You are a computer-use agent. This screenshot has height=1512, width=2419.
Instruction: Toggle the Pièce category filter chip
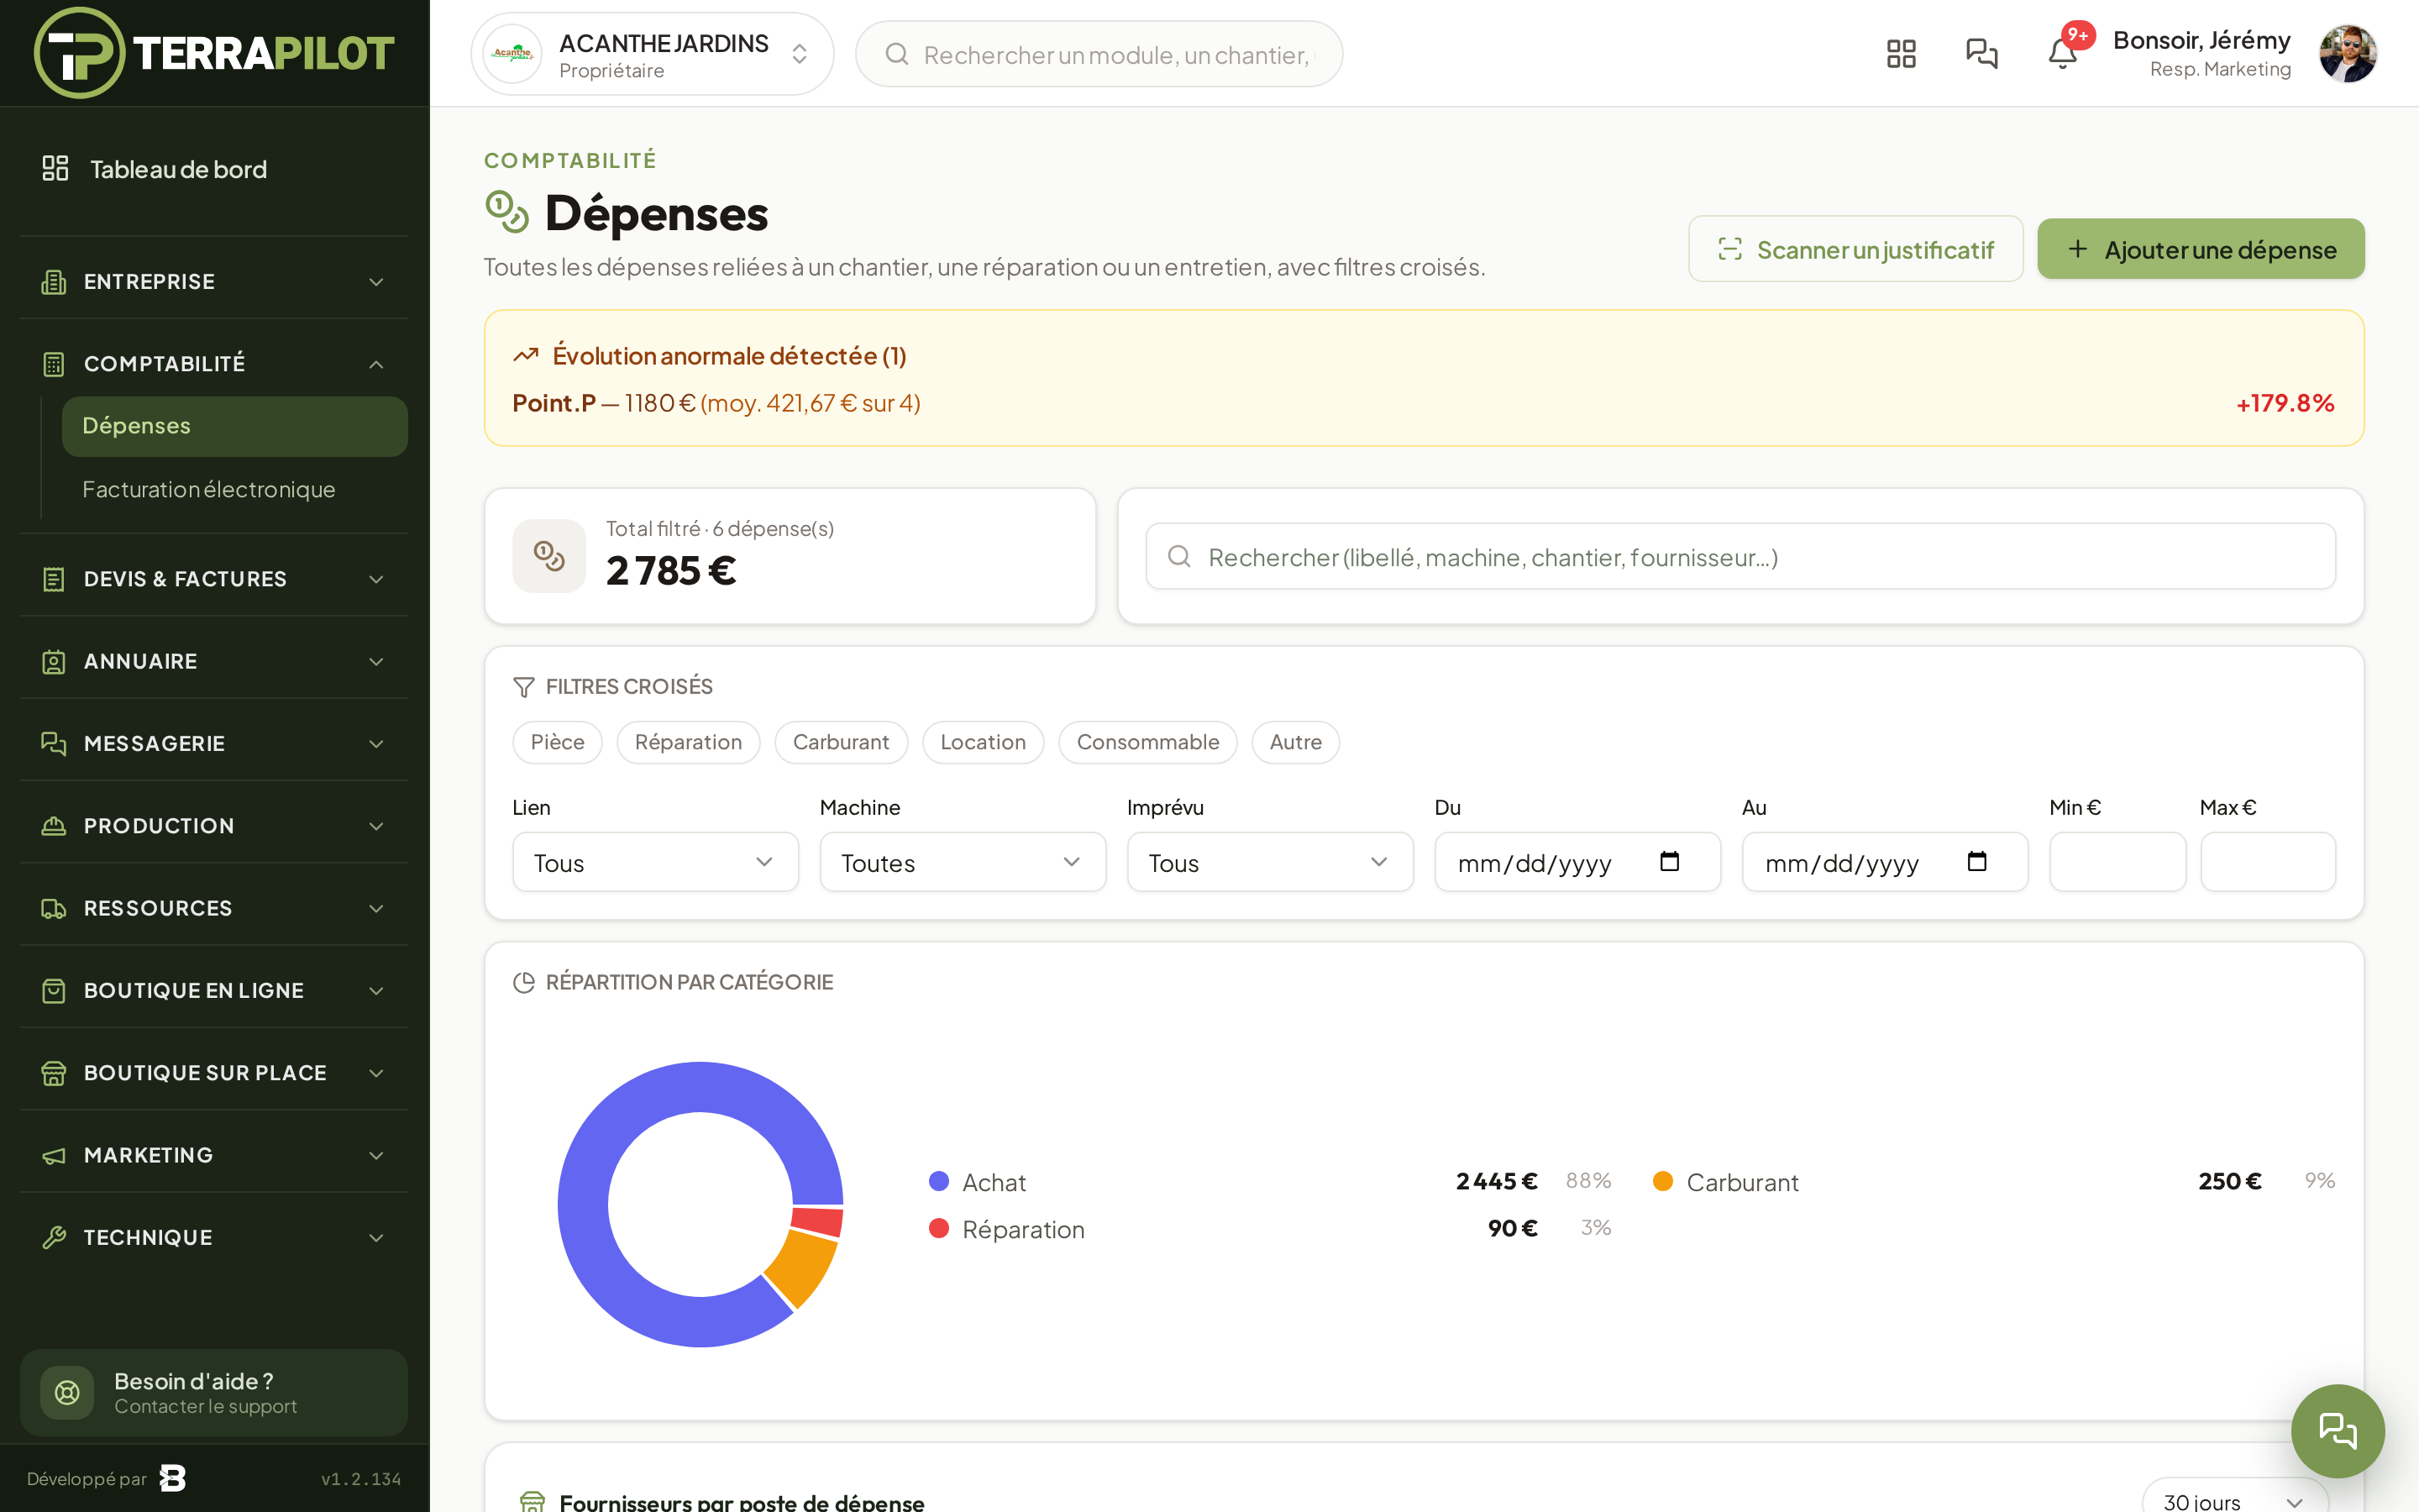pyautogui.click(x=557, y=742)
